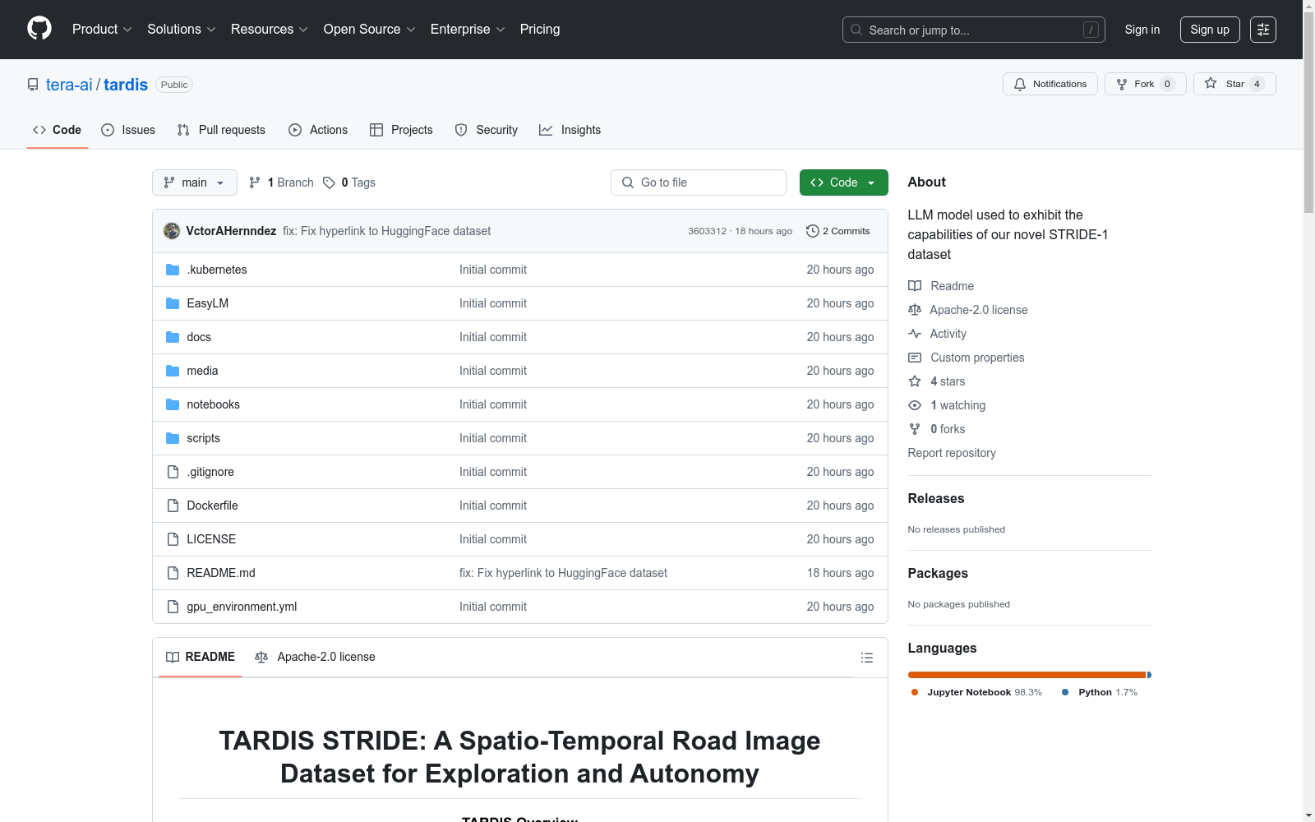Click the Go to file search field
This screenshot has width=1315, height=822.
coord(699,182)
